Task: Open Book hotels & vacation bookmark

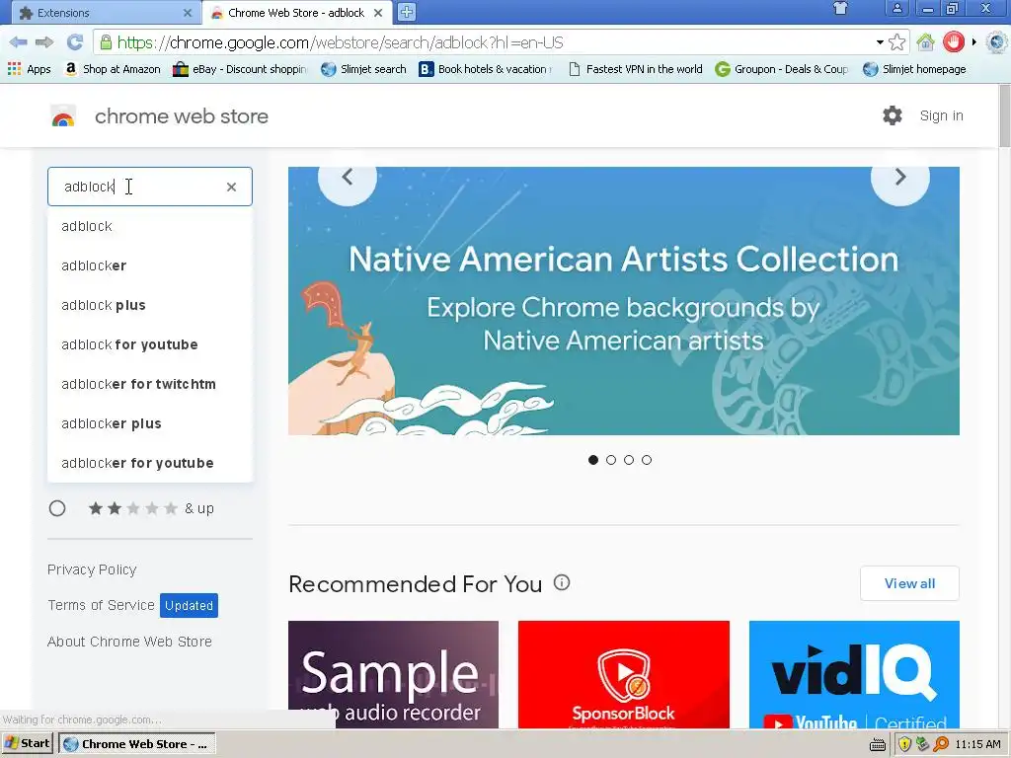Action: 486,69
